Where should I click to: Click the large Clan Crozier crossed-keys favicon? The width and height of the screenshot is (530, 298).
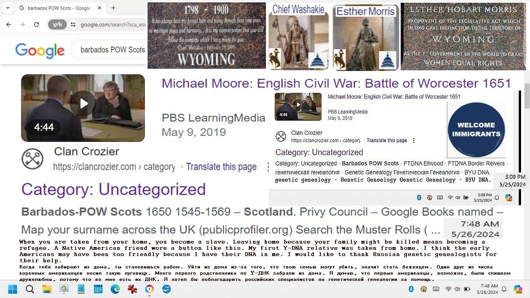coord(32,159)
